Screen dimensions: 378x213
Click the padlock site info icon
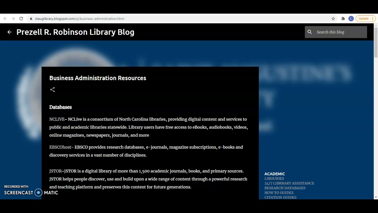click(x=31, y=19)
